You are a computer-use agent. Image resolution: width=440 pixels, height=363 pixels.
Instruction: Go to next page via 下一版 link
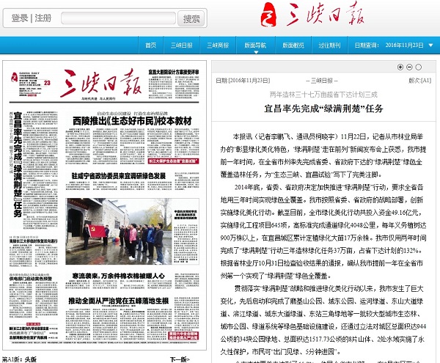click(178, 359)
